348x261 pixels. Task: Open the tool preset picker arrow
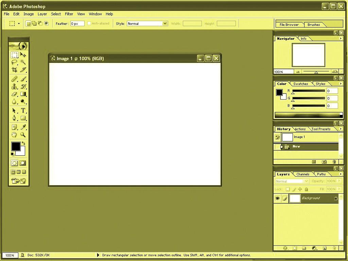(x=19, y=23)
